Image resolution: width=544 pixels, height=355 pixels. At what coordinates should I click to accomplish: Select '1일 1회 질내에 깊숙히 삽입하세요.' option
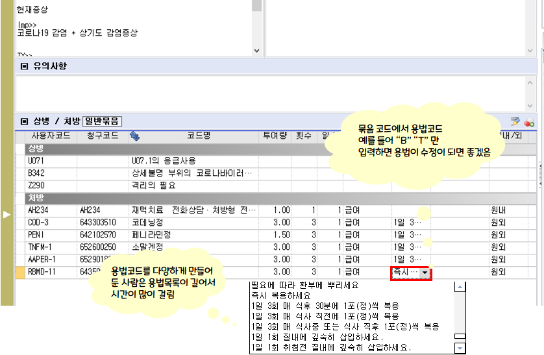point(317,337)
